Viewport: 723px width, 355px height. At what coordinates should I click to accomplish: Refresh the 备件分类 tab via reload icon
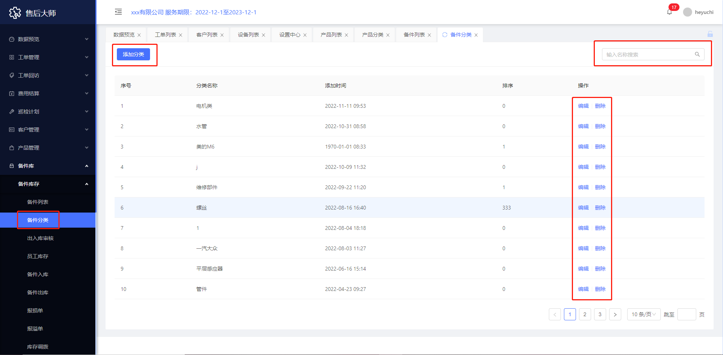click(x=445, y=35)
